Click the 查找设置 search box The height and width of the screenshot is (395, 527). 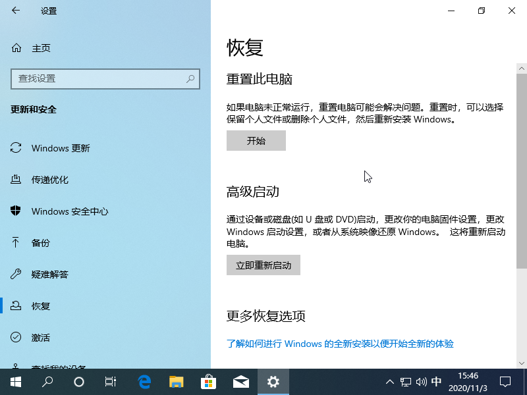tap(105, 79)
